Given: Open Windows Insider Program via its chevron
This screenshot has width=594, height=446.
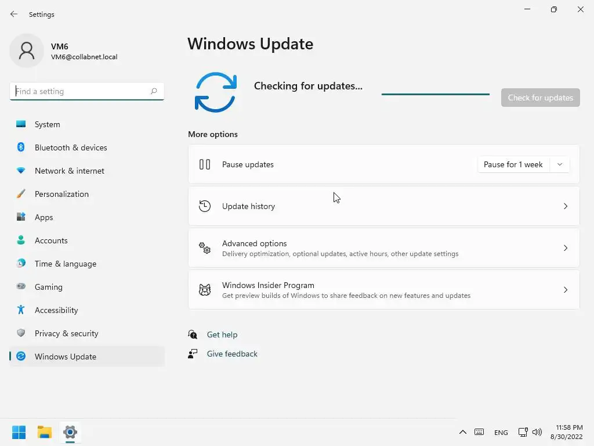Looking at the screenshot, I should coord(565,290).
